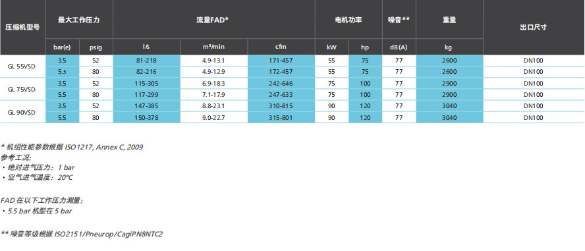Click the kW unit subheader
Image resolution: width=585 pixels, height=251 pixels.
pyautogui.click(x=331, y=47)
